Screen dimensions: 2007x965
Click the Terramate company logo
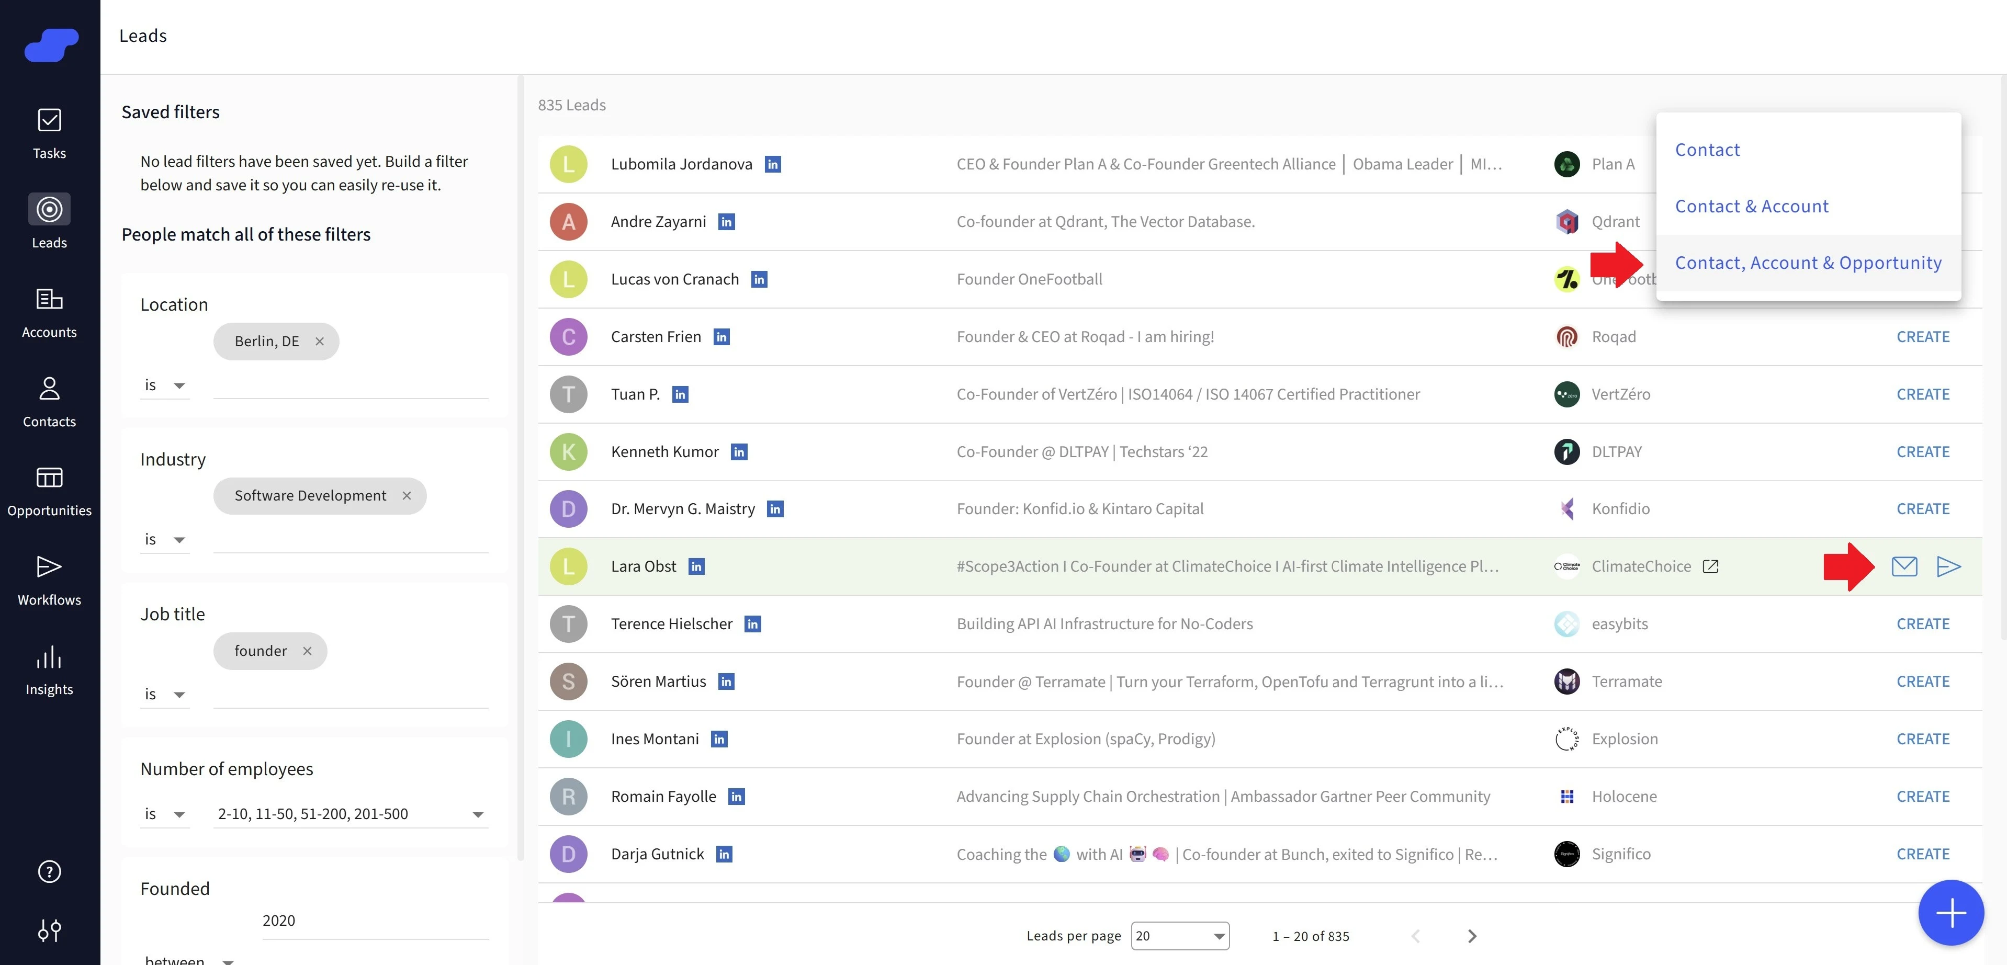point(1567,682)
